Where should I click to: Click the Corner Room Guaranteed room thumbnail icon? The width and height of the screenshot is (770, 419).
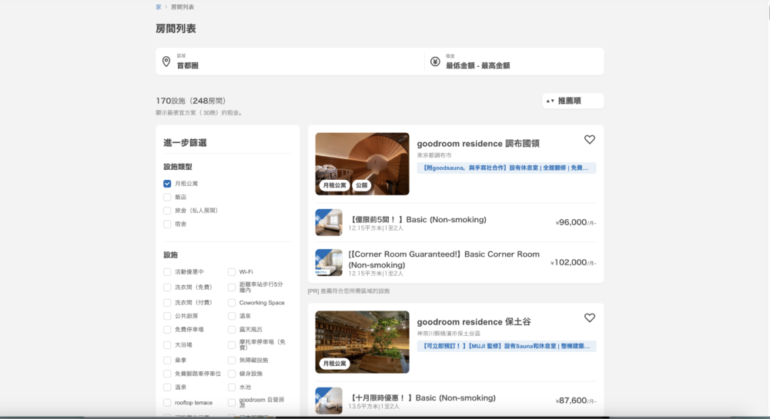[x=329, y=262]
